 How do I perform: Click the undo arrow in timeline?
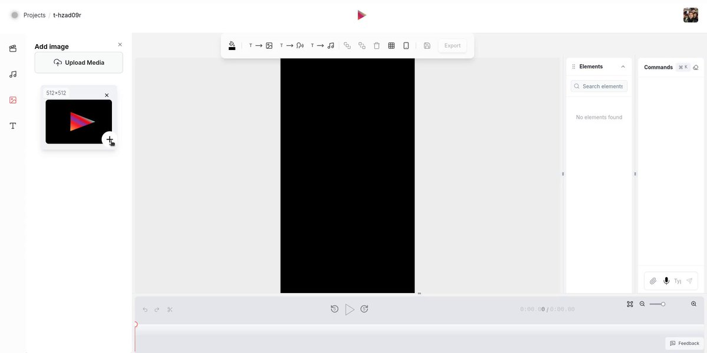click(x=146, y=309)
